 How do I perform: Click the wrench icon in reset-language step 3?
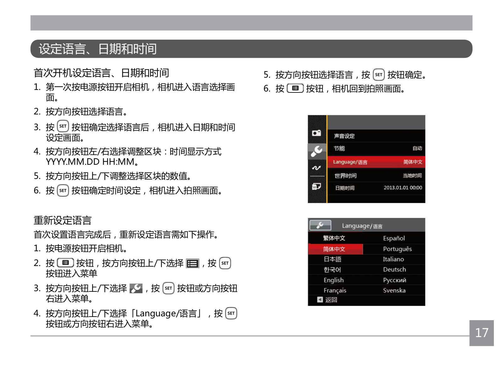(x=136, y=288)
